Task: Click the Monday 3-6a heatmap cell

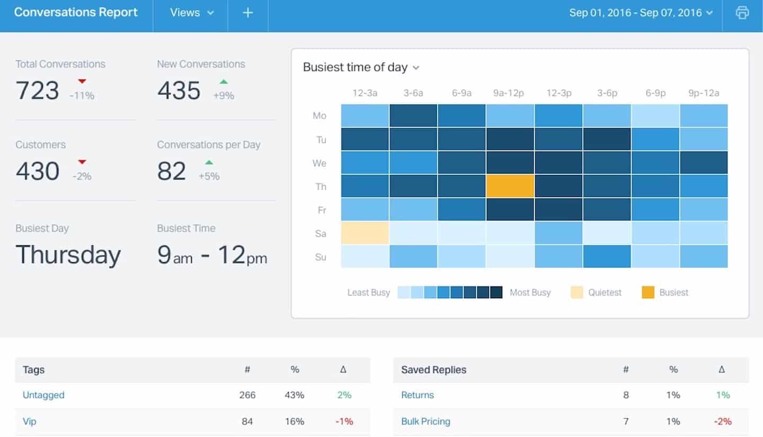Action: pos(413,115)
